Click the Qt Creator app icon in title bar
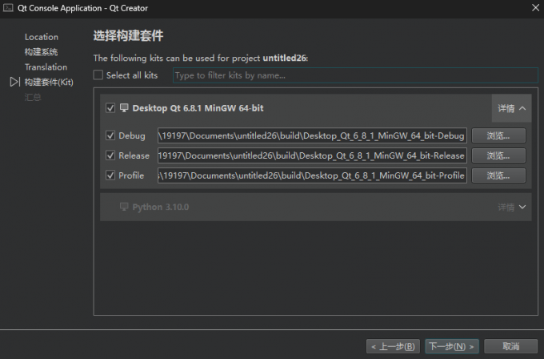This screenshot has height=359, width=544. coord(8,8)
